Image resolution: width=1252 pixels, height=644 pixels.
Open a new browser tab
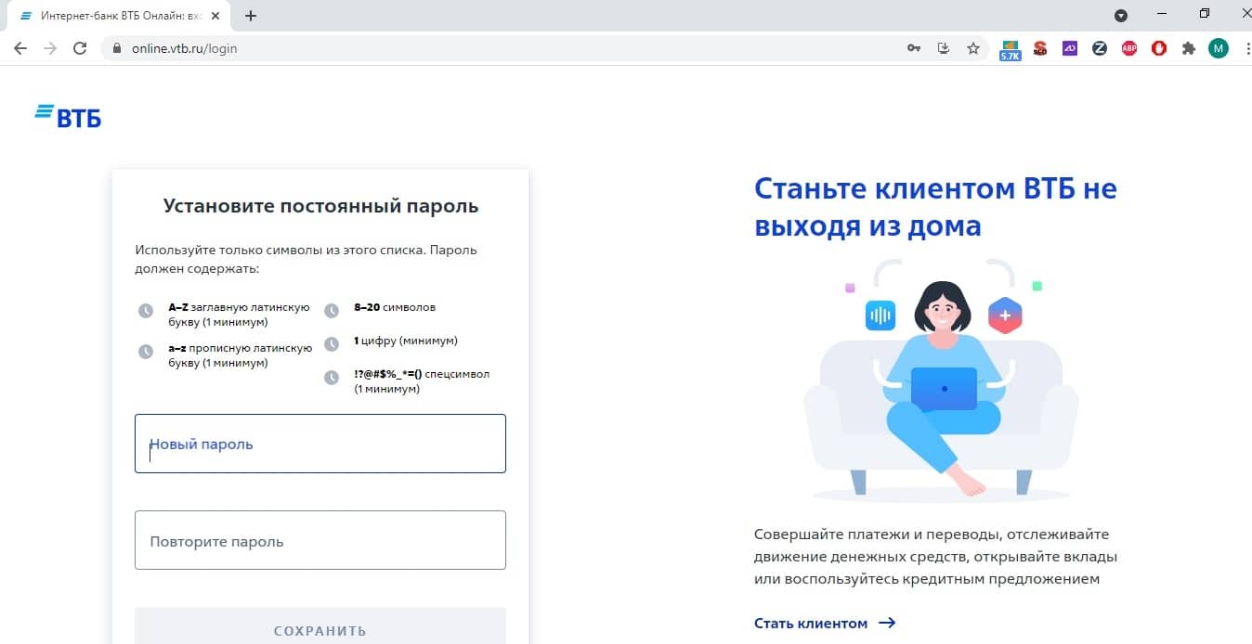pos(251,16)
